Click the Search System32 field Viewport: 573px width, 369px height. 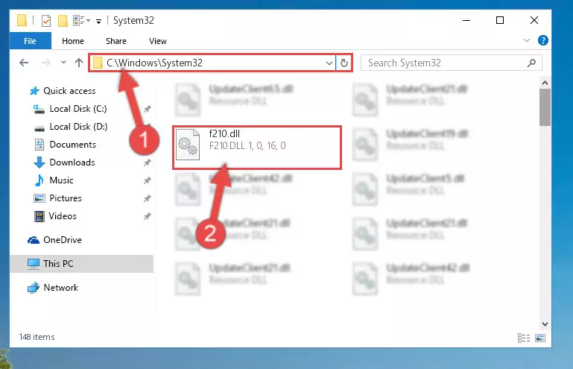[452, 63]
